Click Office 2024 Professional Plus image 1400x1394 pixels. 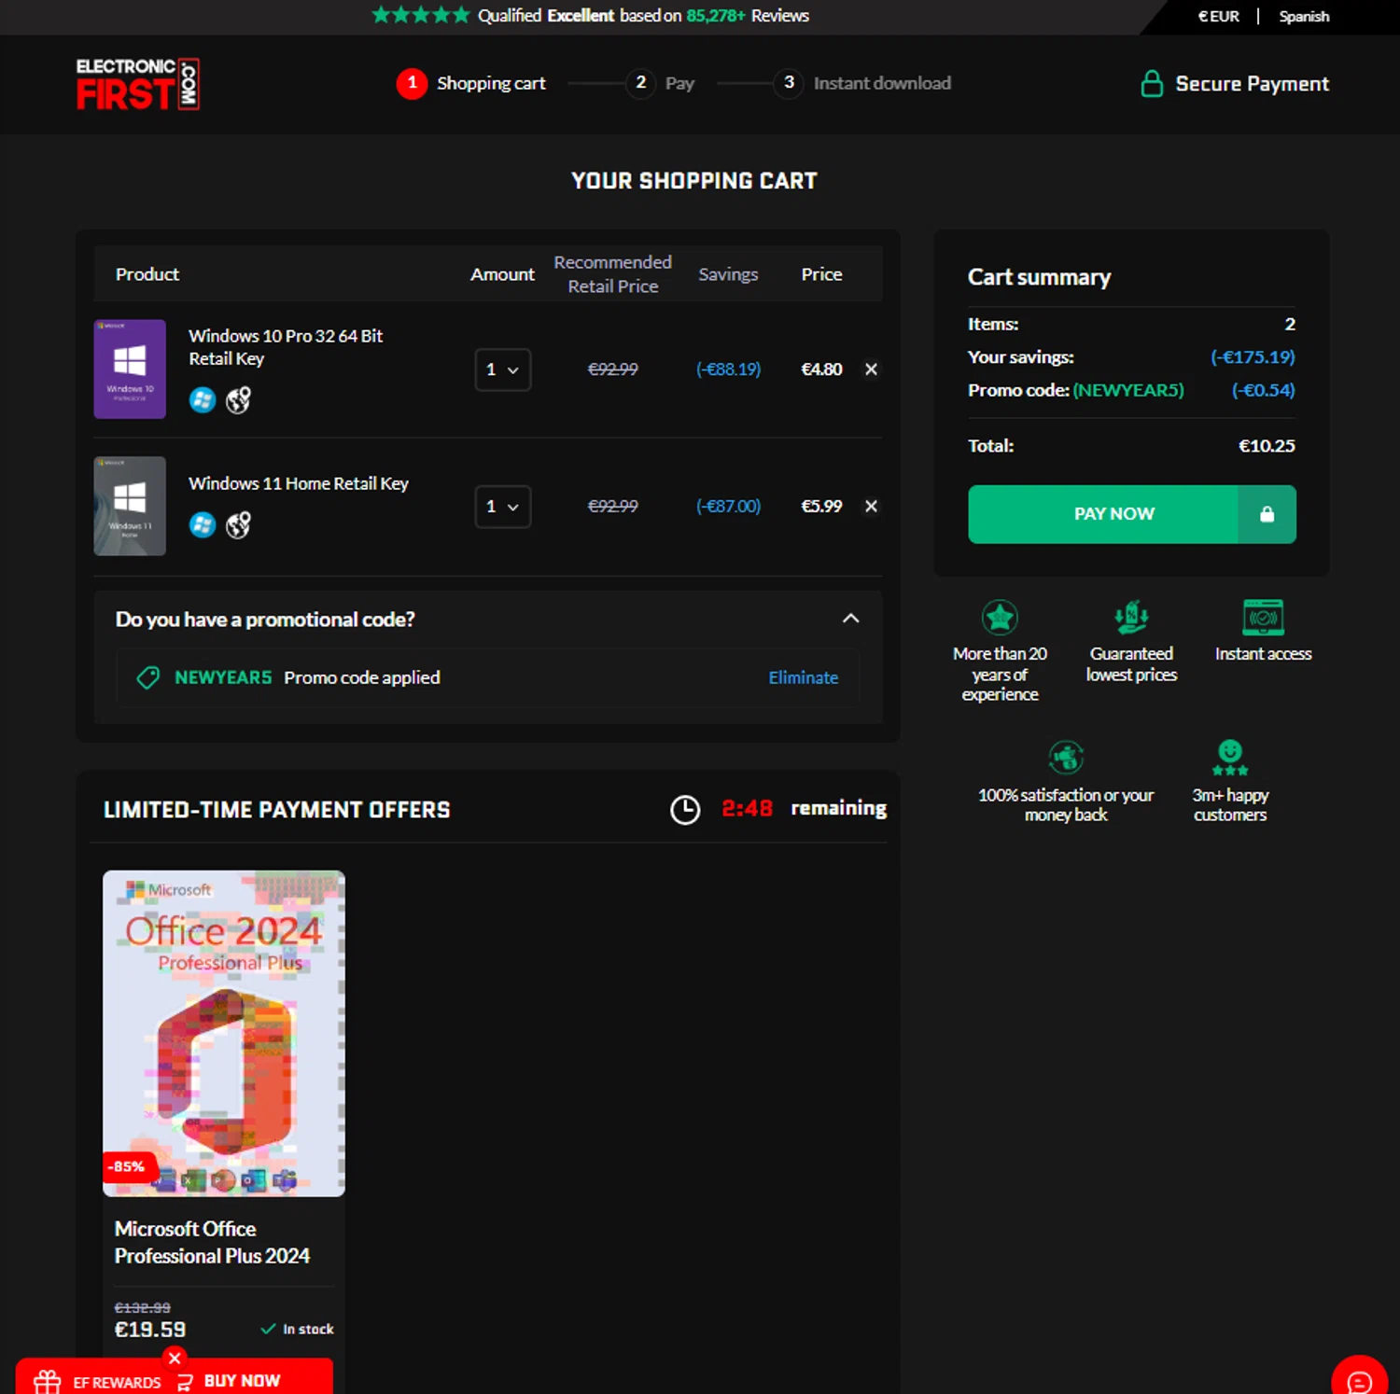point(224,1033)
